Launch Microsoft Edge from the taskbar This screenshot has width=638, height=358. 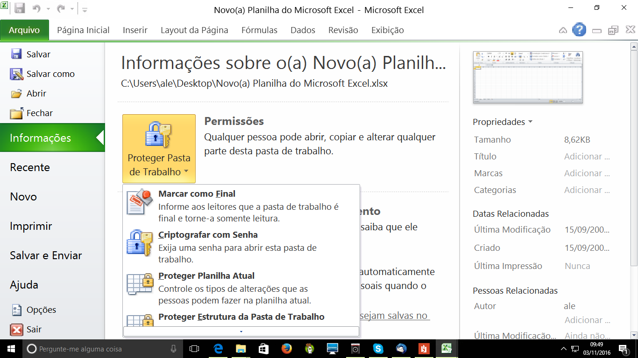218,349
